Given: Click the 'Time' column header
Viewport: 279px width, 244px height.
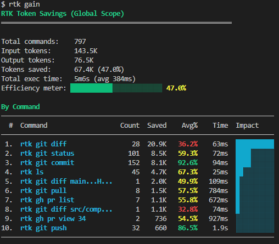Looking at the screenshot, I should (220, 126).
